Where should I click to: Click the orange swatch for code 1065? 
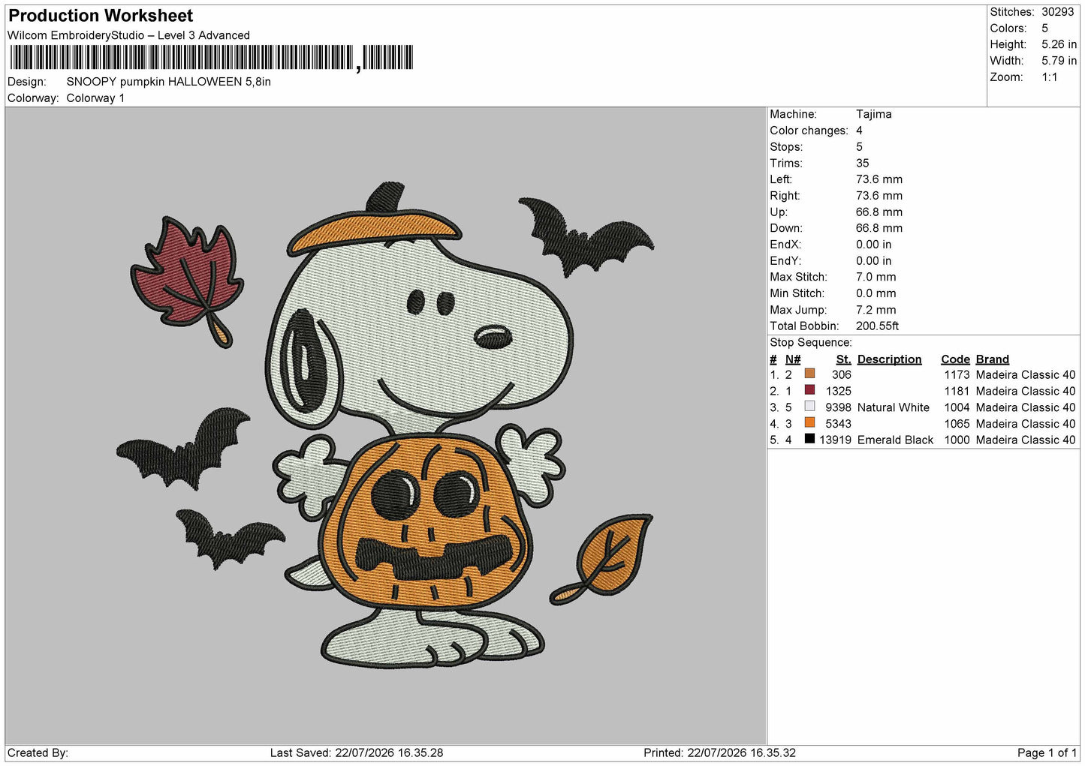(809, 423)
